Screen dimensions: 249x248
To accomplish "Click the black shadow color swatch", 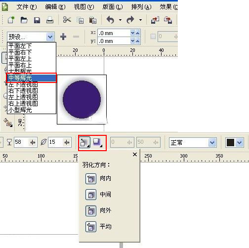I will [230, 142].
